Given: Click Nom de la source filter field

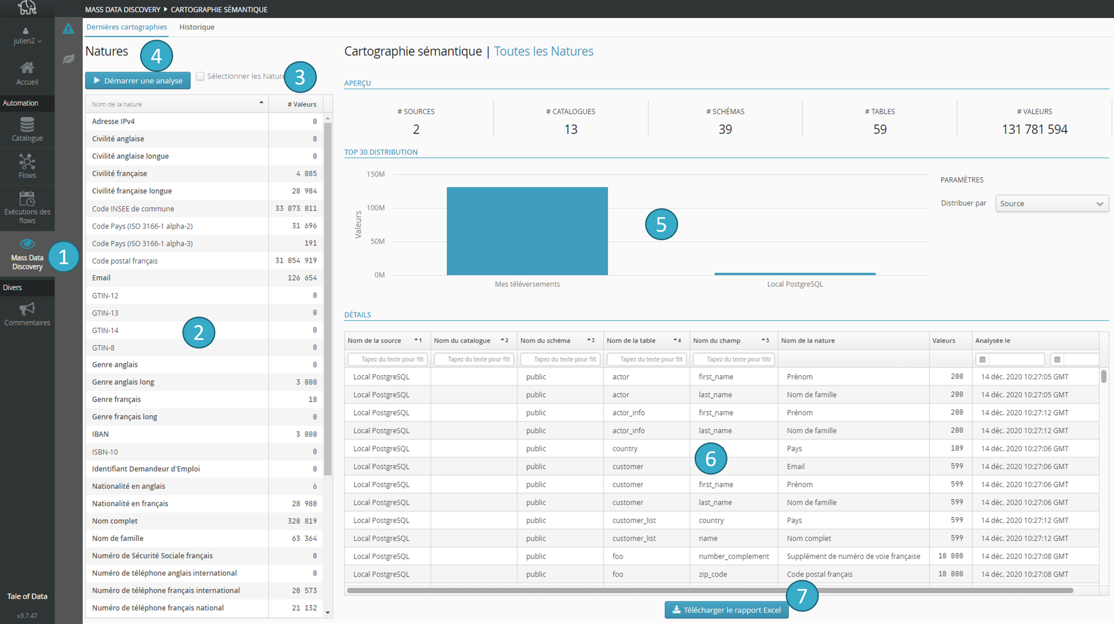Looking at the screenshot, I should (x=387, y=359).
